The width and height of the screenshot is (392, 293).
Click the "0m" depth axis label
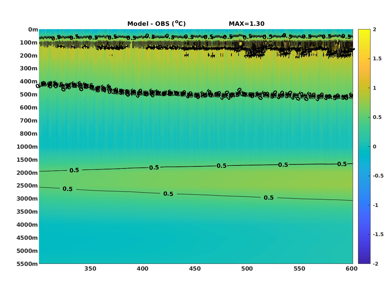33,30
